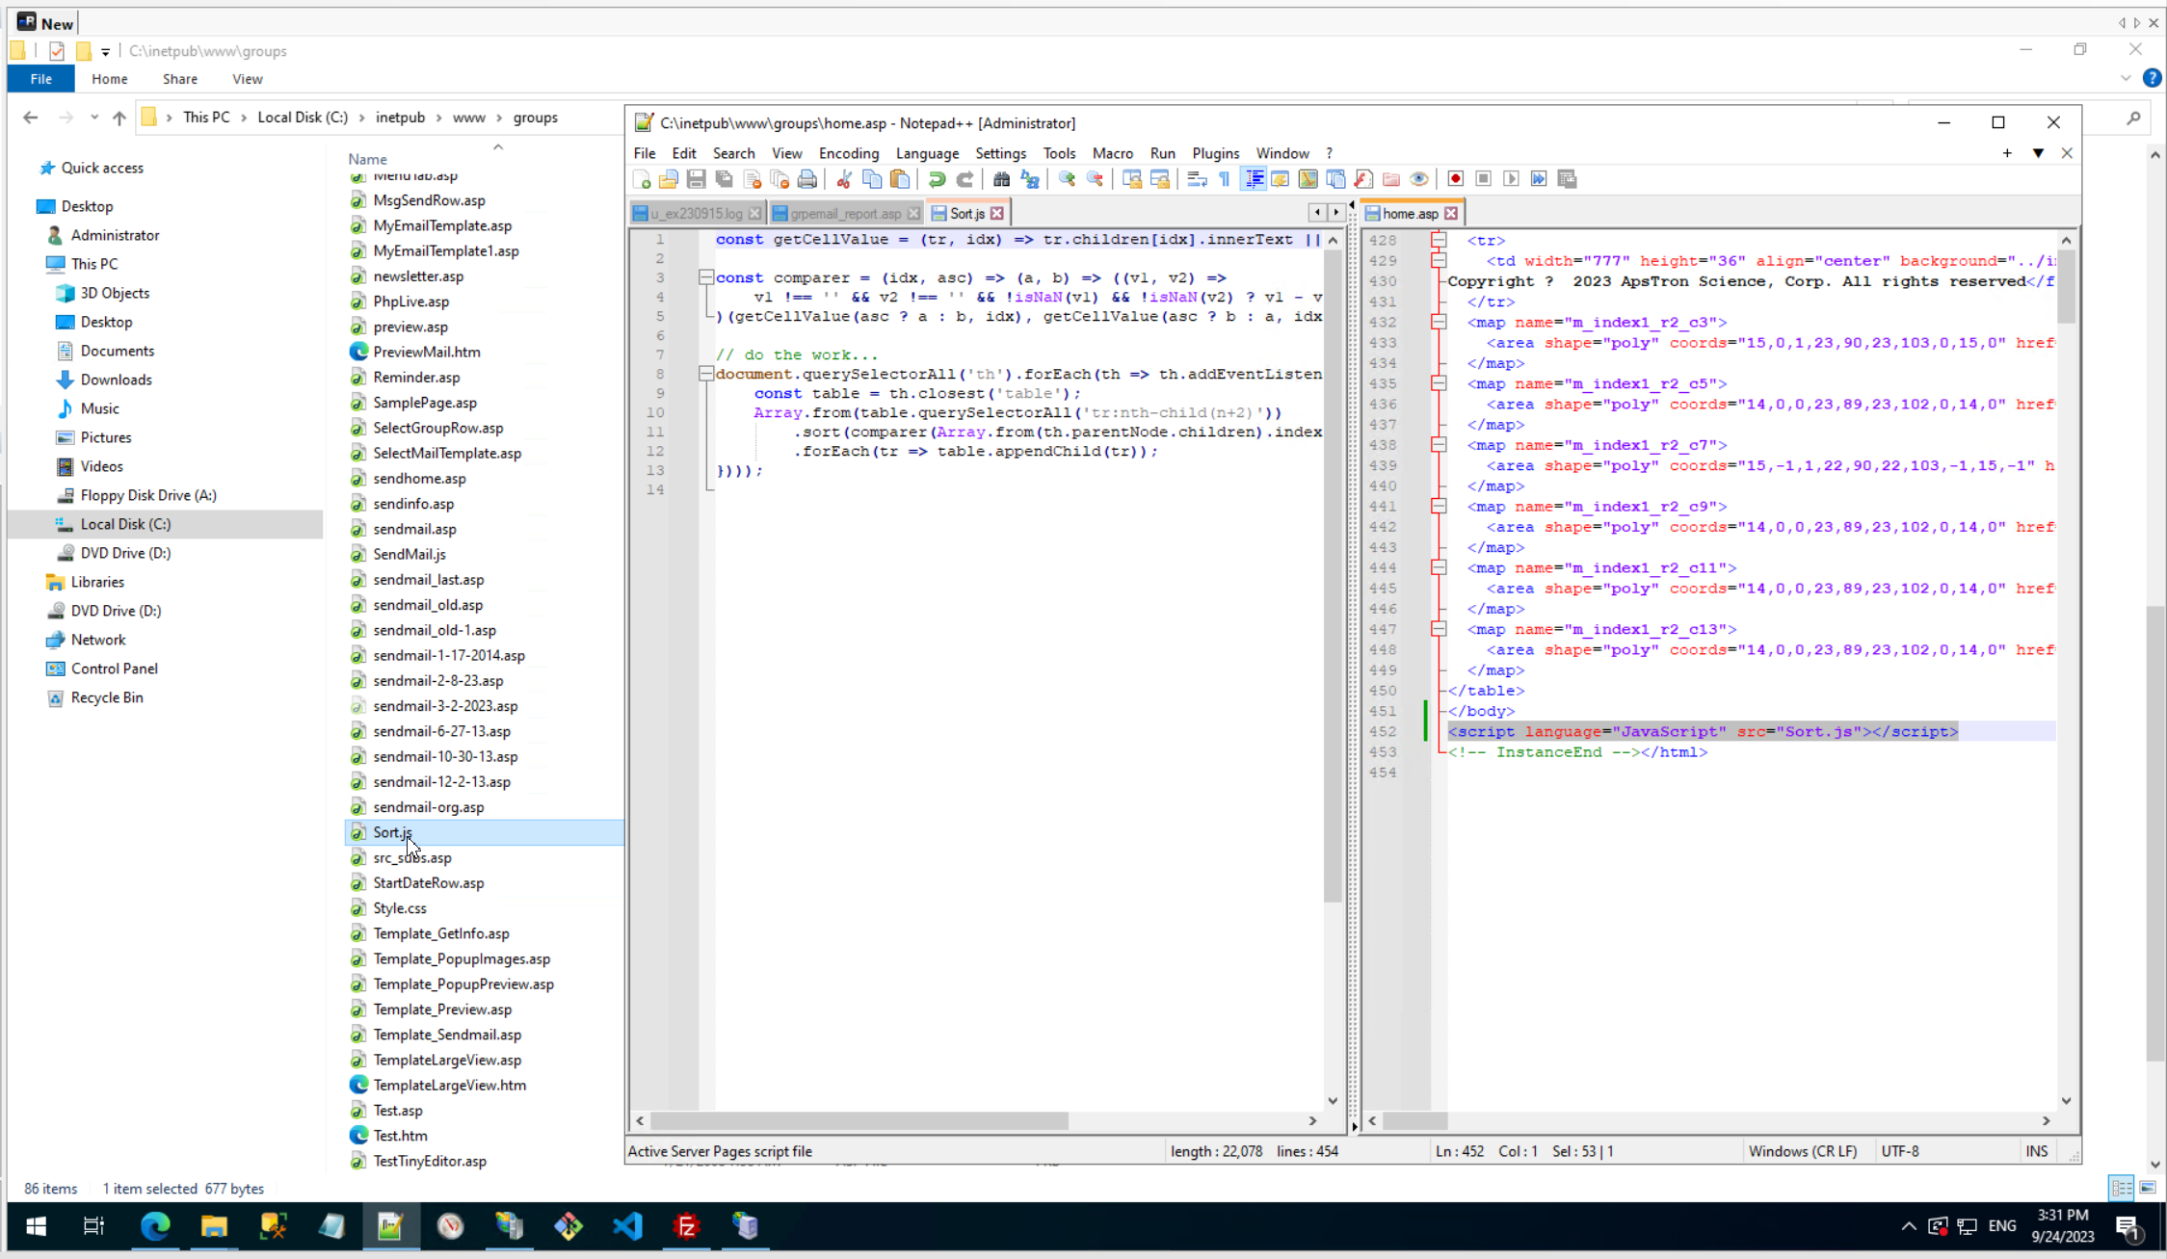2167x1259 pixels.
Task: Collapse the fold marker at line 8
Action: coord(706,374)
